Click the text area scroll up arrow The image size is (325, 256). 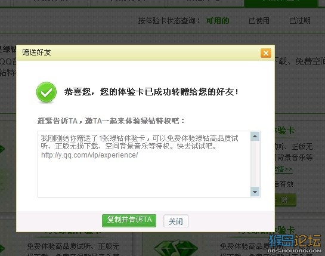pos(255,136)
